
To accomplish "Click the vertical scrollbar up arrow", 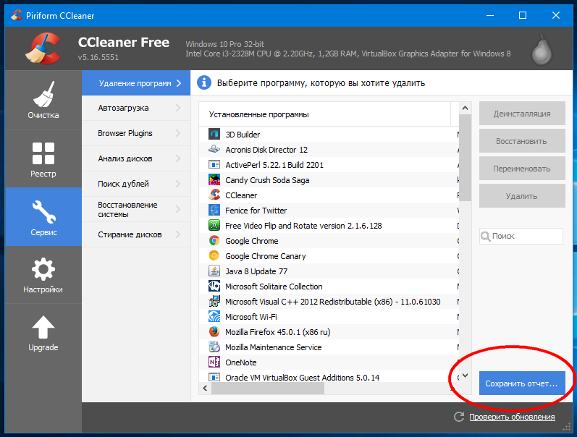I will pyautogui.click(x=465, y=108).
